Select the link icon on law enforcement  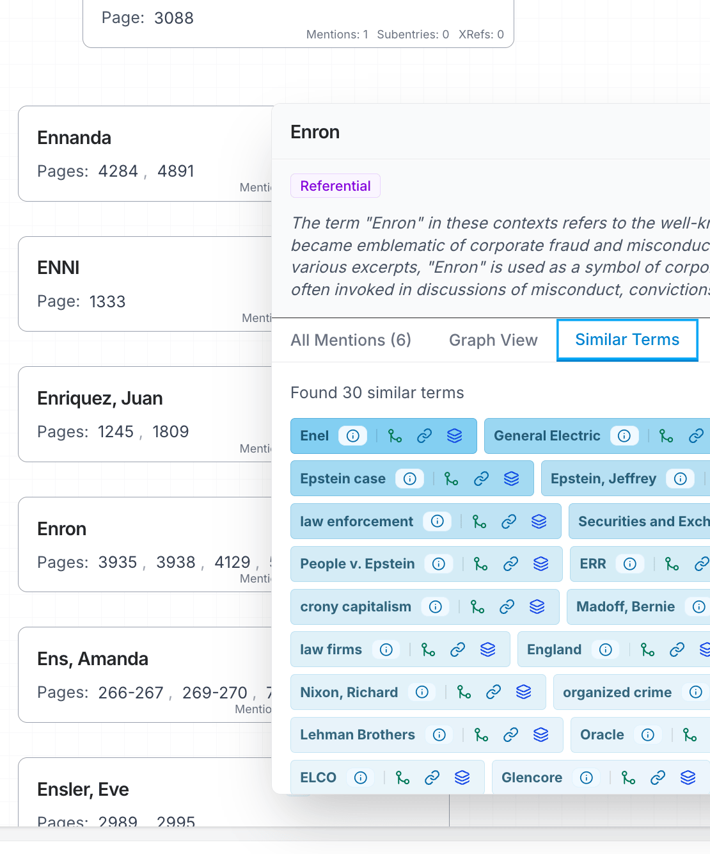coord(509,521)
